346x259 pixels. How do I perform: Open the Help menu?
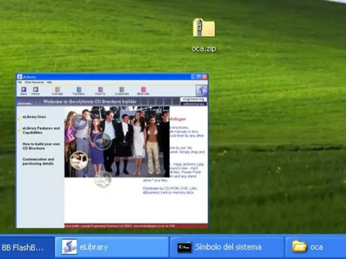[49, 82]
